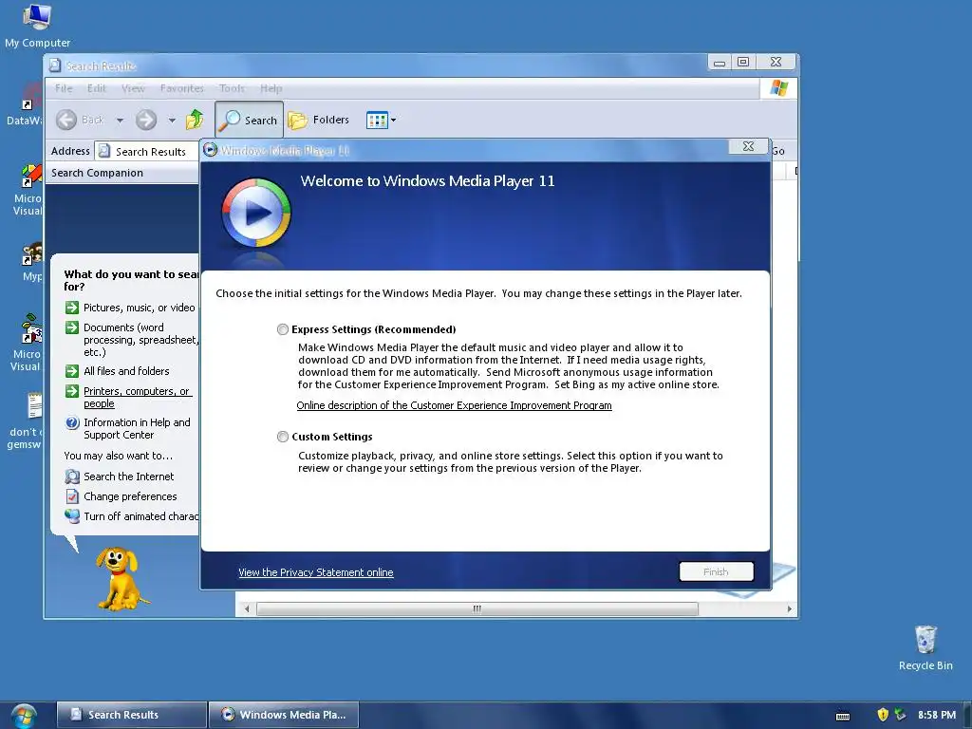Open the Tools menu

click(232, 88)
